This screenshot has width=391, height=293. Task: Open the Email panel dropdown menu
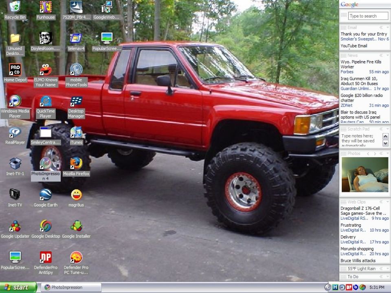point(387,27)
